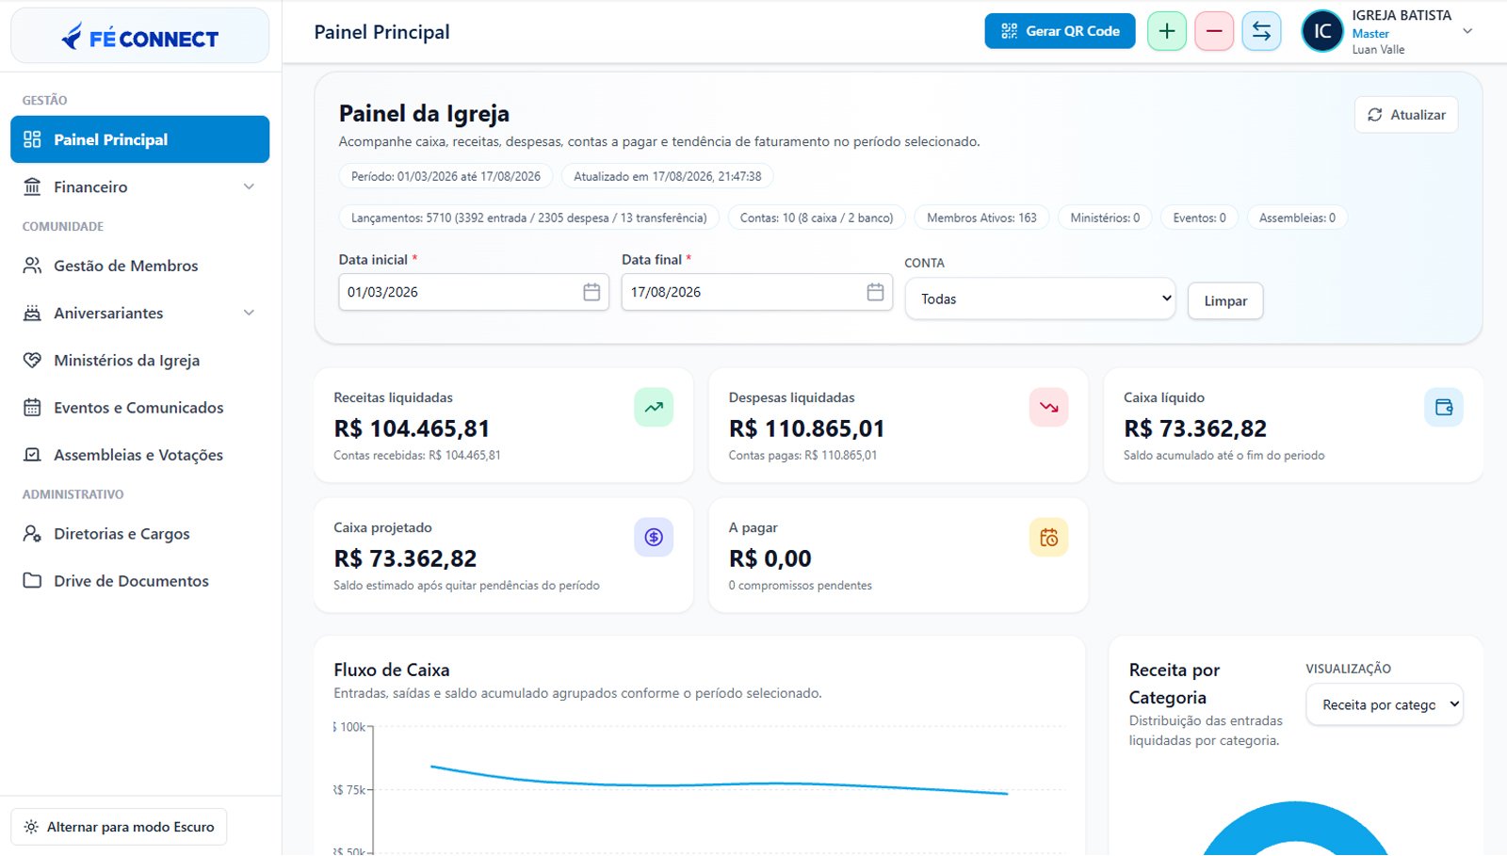Screen dimensions: 1507x856
Task: Click the Atualizar refresh button
Action: pos(1406,115)
